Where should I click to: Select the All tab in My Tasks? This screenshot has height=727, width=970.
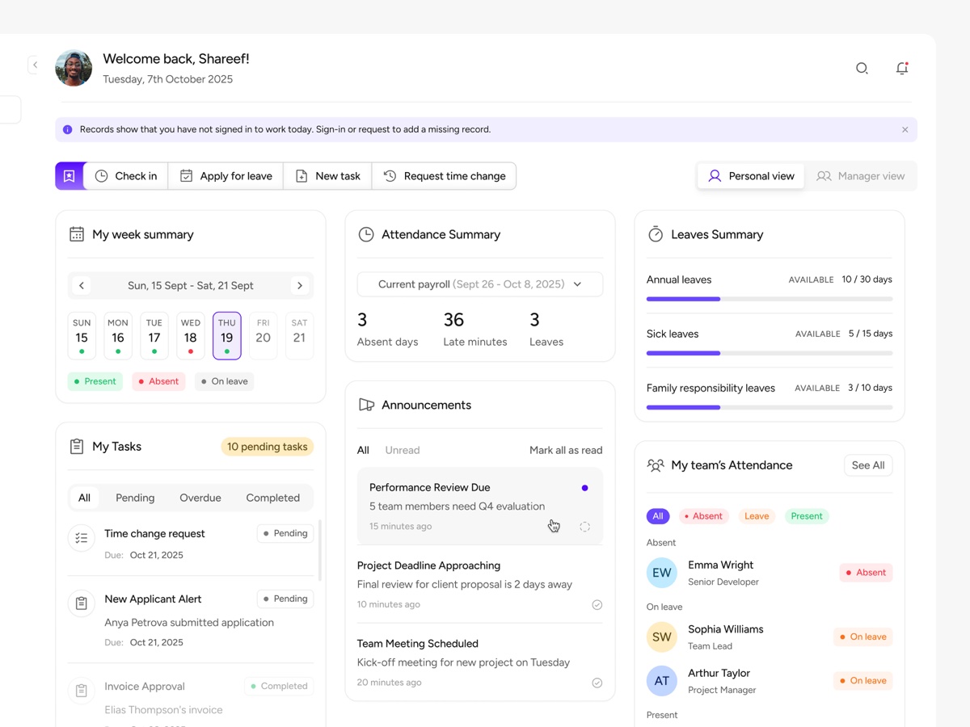(x=84, y=498)
